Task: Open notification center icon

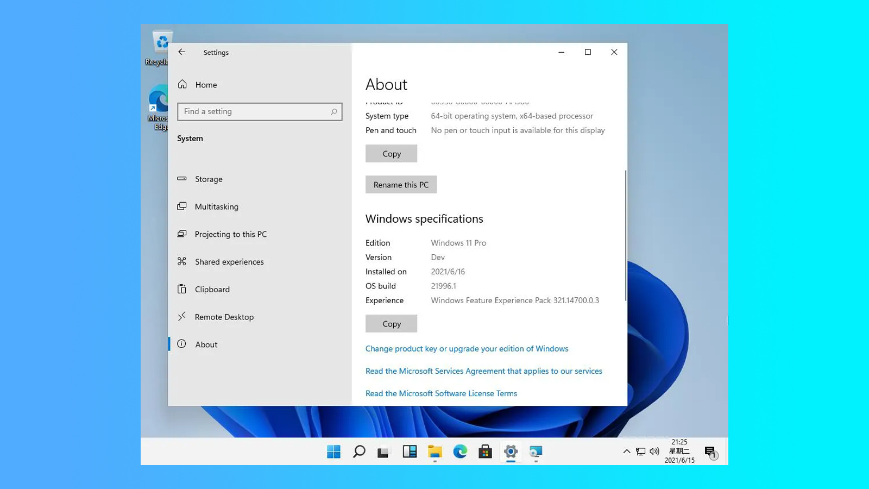Action: coord(711,452)
